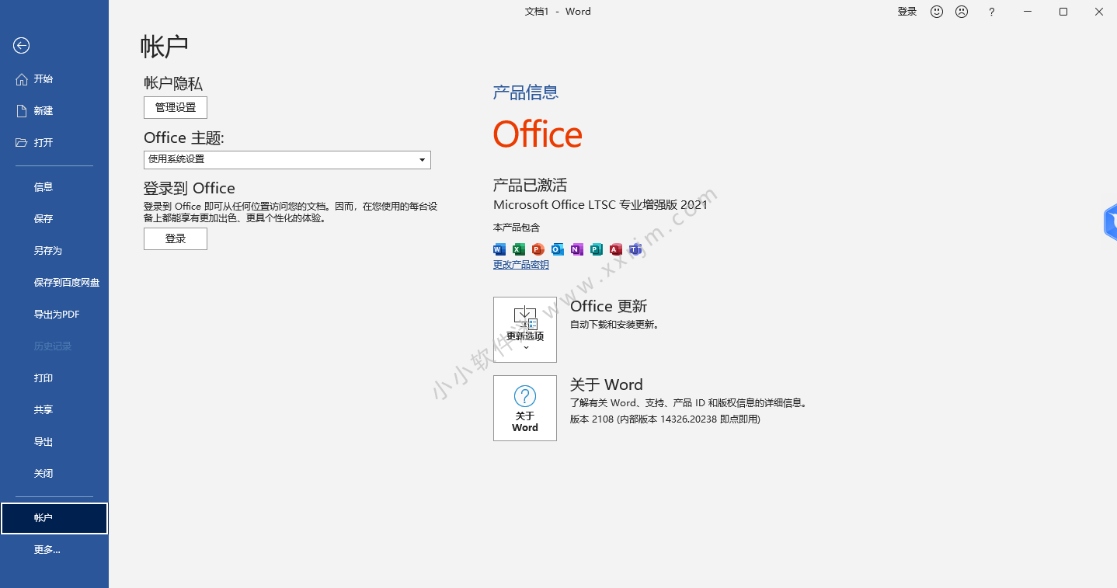This screenshot has height=588, width=1117.
Task: Click the OneNote app icon under 本产品包含
Action: tap(577, 249)
